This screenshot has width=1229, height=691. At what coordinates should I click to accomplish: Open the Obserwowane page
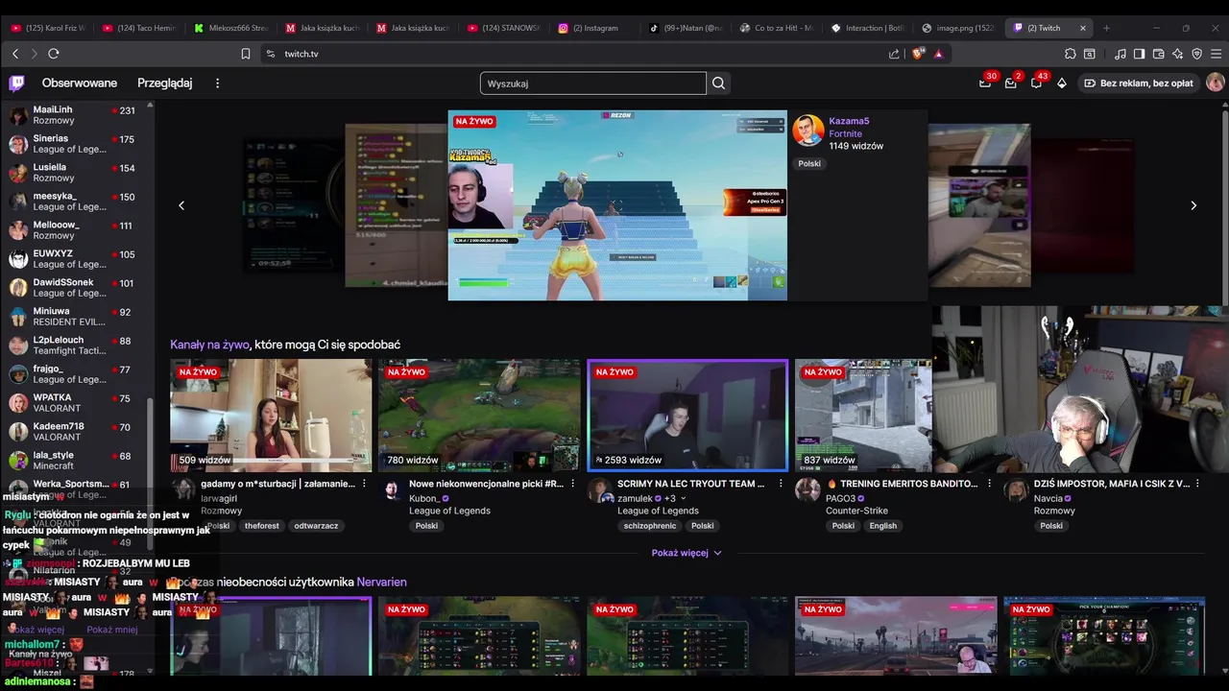pos(80,83)
